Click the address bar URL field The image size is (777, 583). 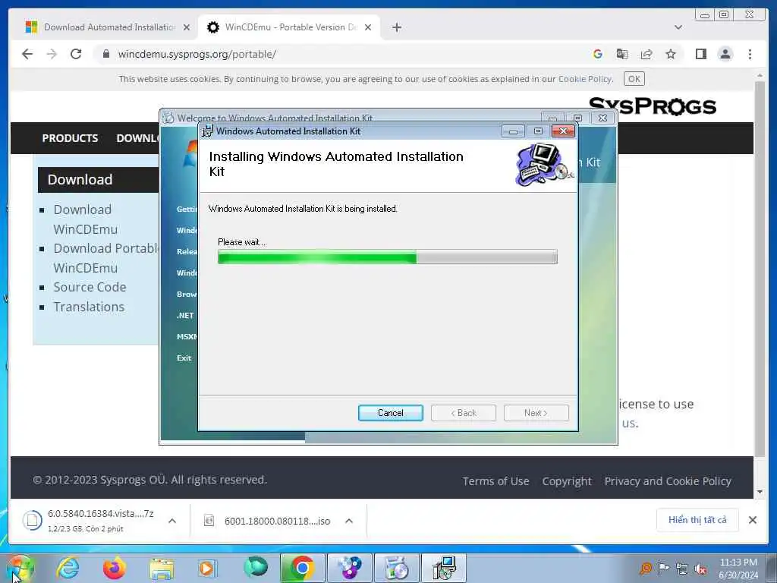pyautogui.click(x=342, y=54)
